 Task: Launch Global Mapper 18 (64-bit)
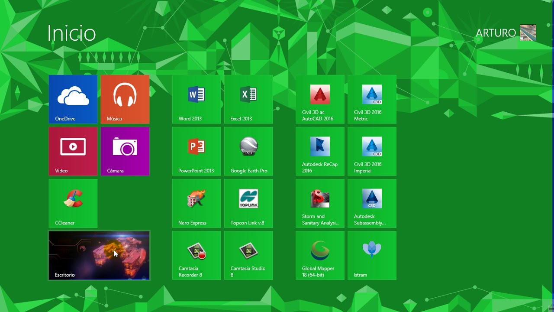(320, 255)
